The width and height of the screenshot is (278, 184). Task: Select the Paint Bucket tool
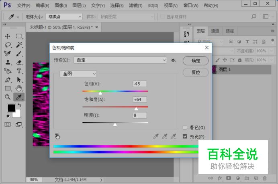pyautogui.click(x=8, y=71)
